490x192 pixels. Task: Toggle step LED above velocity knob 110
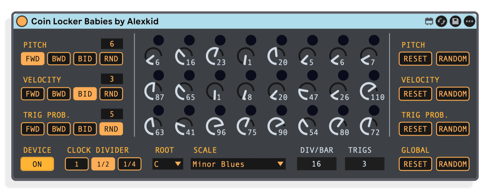374,75
